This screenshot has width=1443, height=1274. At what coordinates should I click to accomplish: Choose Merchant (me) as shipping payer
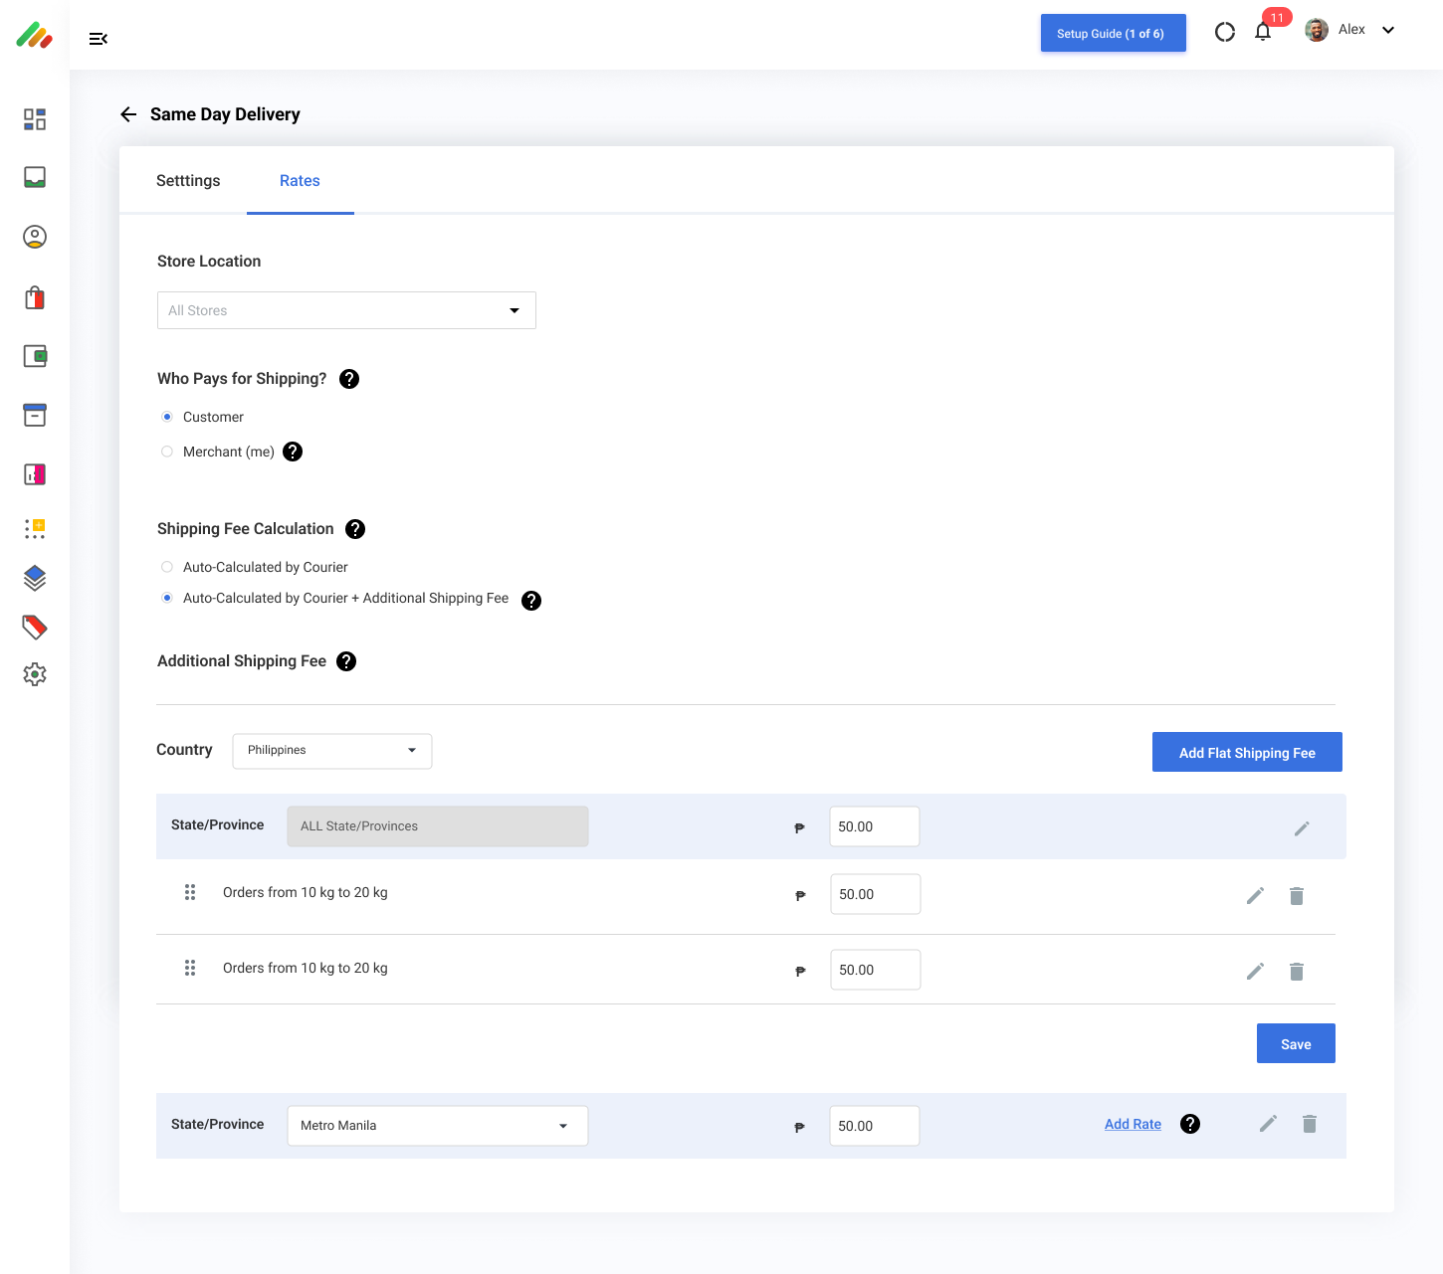tap(167, 452)
